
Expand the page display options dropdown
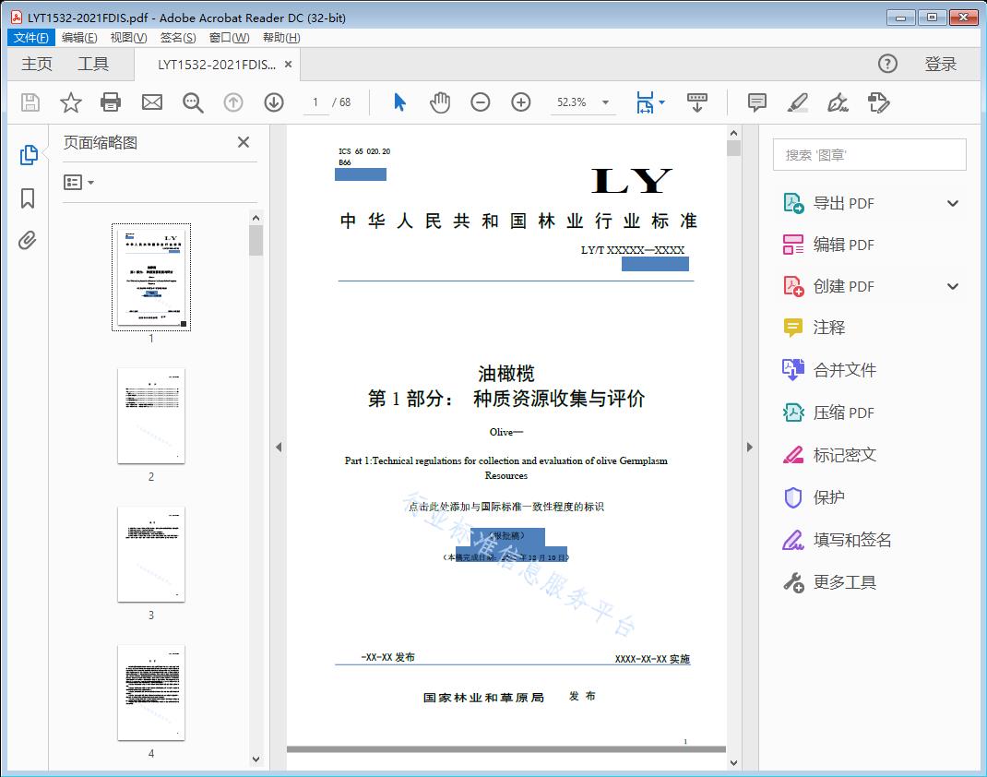click(661, 102)
